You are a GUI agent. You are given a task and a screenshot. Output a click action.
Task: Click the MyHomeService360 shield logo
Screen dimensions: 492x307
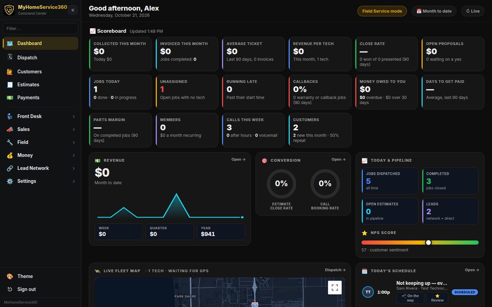[9, 10]
